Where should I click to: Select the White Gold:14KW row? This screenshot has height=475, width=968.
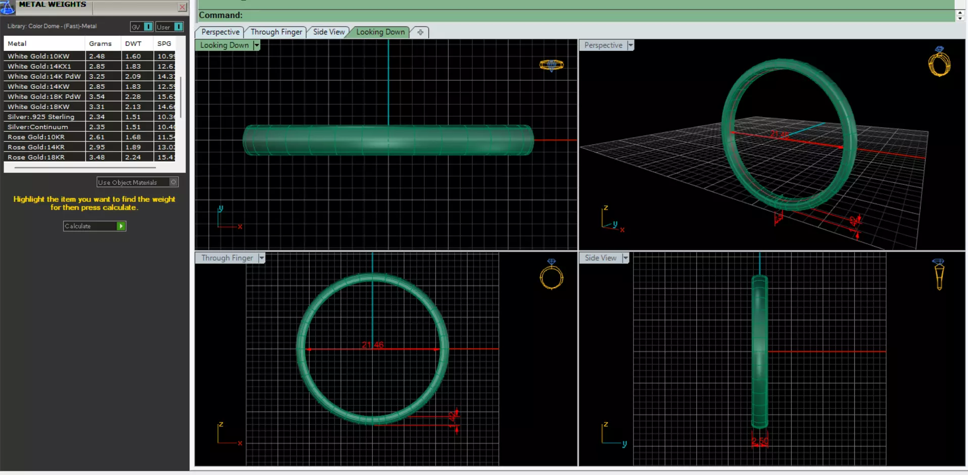click(x=90, y=86)
